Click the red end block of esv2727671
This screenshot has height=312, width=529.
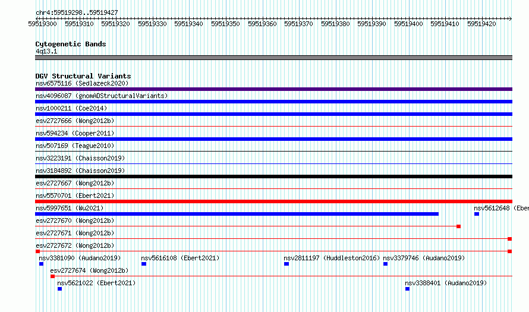pos(510,239)
